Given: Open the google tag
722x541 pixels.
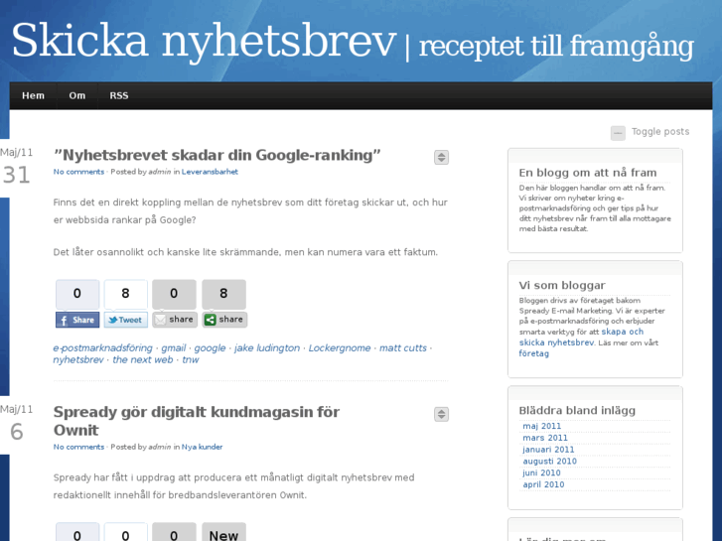Looking at the screenshot, I should 210,348.
